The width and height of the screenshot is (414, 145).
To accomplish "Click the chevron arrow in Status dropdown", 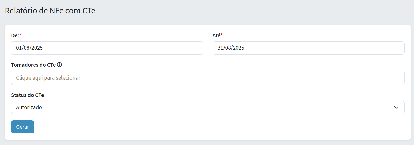I will (x=396, y=107).
